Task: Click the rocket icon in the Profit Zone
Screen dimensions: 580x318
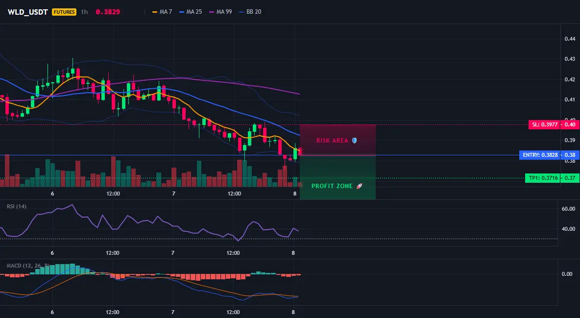Action: click(359, 186)
